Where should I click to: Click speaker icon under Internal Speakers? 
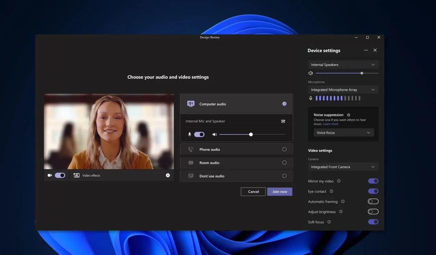[311, 73]
